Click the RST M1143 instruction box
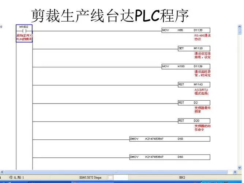 click(194, 85)
